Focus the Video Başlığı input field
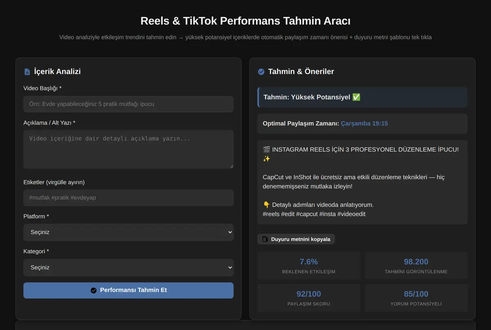This screenshot has height=330, width=491. point(128,104)
